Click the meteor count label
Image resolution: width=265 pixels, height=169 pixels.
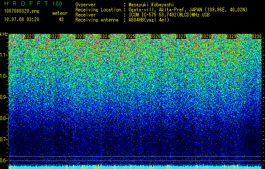pos(60,13)
